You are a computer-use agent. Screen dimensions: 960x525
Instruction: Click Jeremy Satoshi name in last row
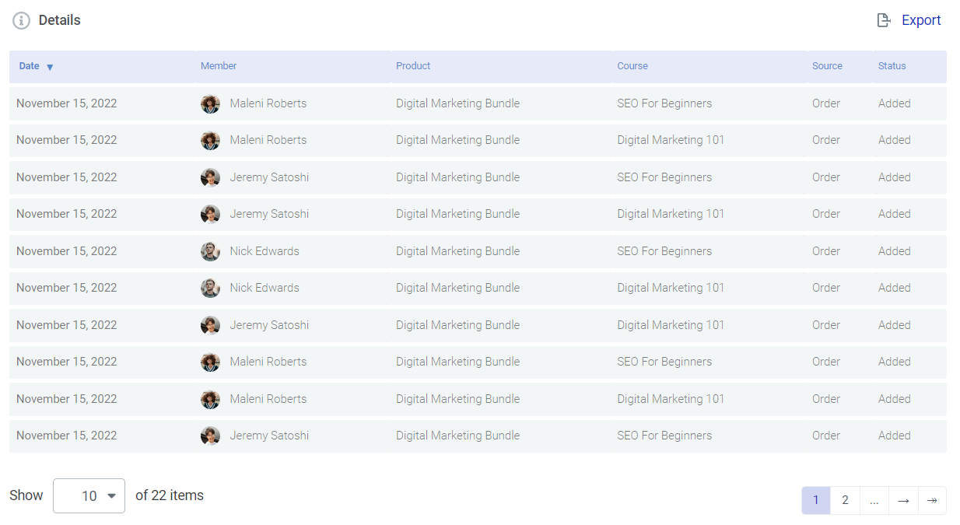(x=269, y=436)
